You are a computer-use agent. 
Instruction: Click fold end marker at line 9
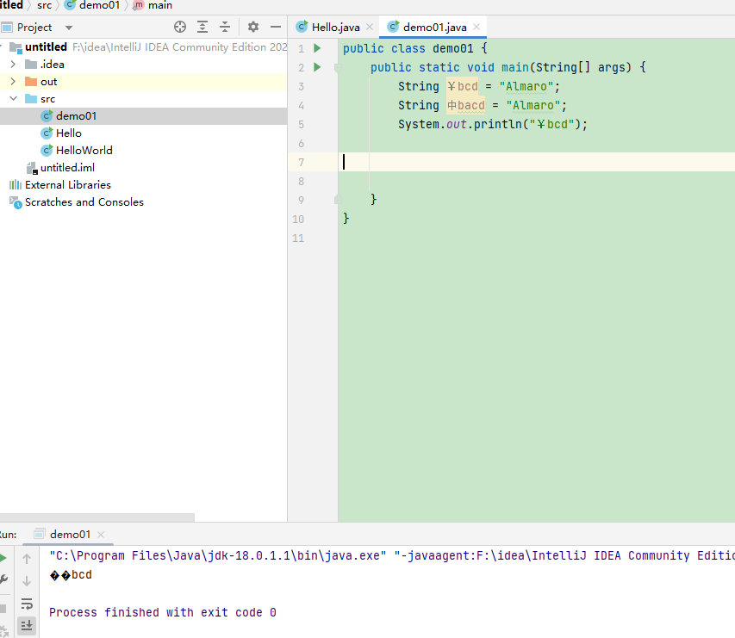coord(338,200)
